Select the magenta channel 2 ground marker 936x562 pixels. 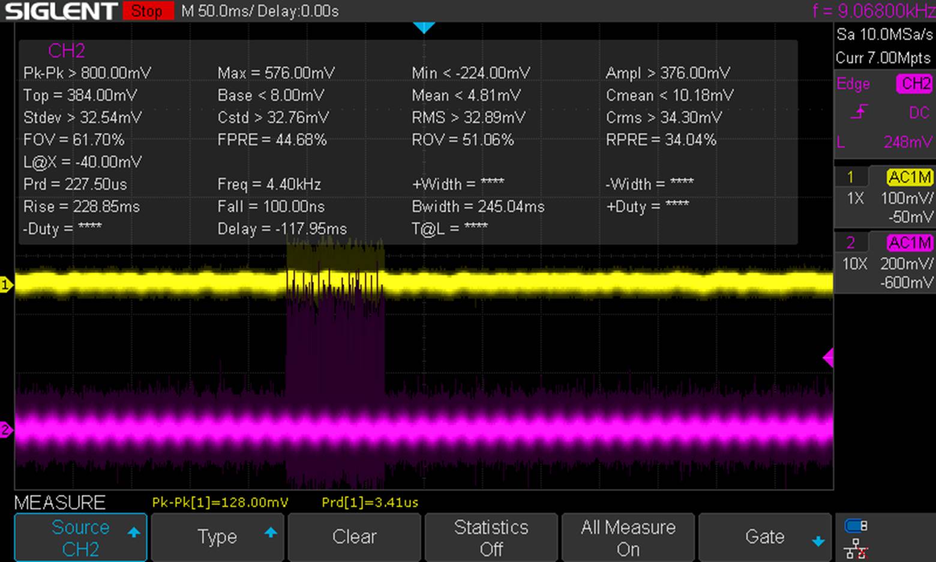pyautogui.click(x=6, y=430)
